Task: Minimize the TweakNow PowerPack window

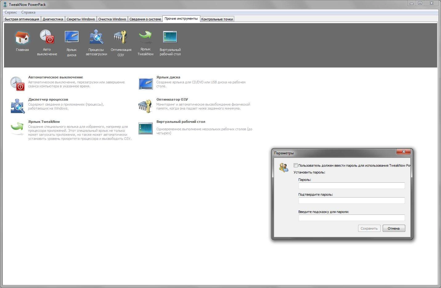Action: click(411, 3)
